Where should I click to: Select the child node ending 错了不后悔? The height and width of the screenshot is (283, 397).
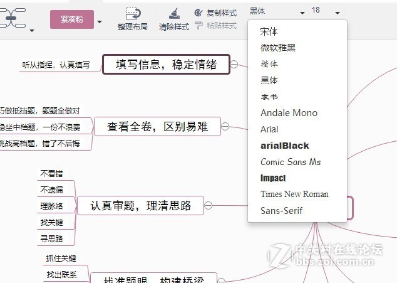click(x=40, y=144)
